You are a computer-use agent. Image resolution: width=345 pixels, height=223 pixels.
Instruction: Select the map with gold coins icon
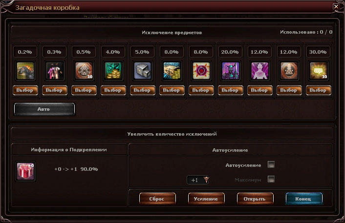coord(172,71)
